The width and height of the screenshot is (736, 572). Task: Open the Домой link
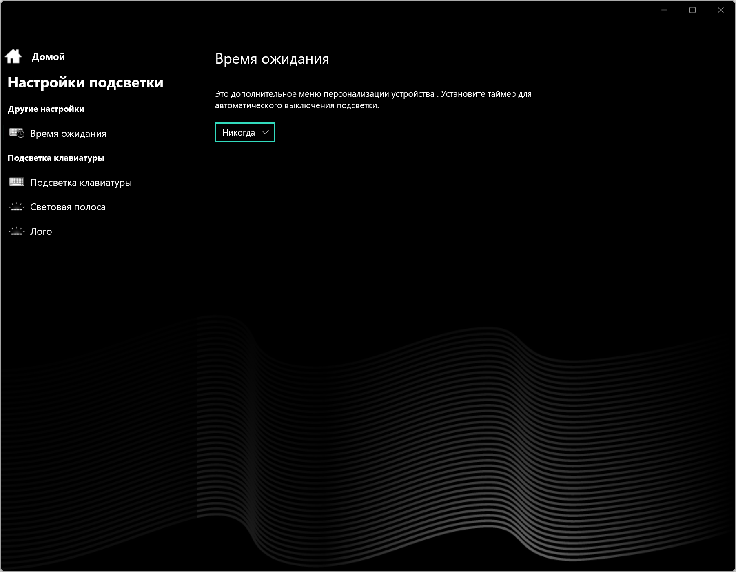point(48,57)
